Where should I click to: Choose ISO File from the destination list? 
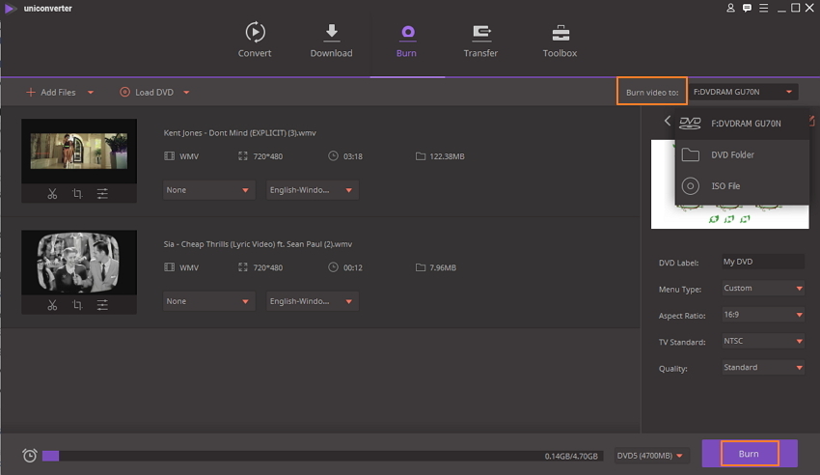point(742,186)
